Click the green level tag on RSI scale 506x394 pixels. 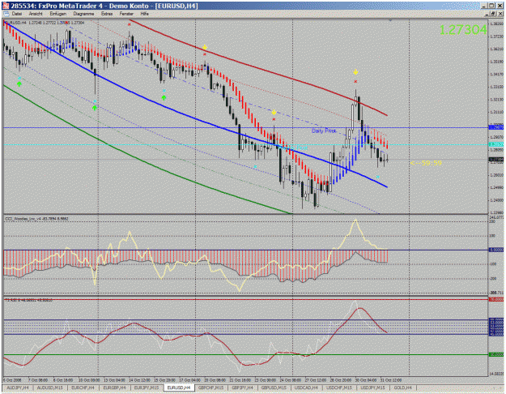(496, 354)
